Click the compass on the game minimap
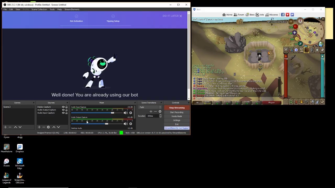 (x=300, y=21)
